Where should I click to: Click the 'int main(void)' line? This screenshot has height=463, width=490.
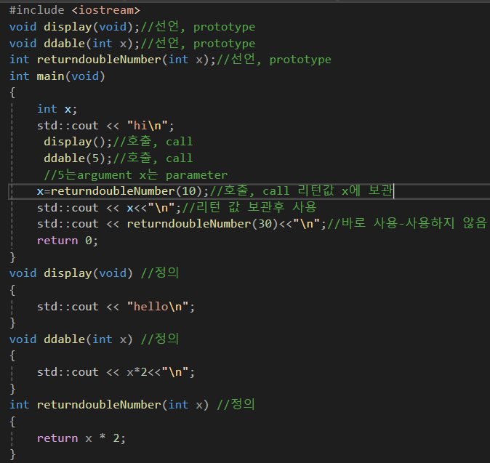point(57,76)
